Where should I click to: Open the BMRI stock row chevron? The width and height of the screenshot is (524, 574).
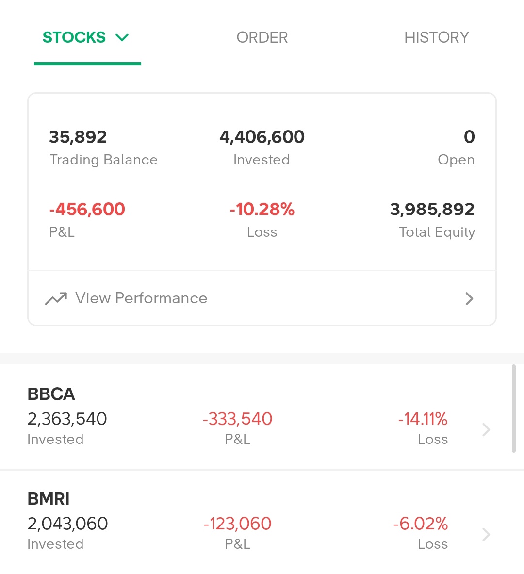pos(486,535)
